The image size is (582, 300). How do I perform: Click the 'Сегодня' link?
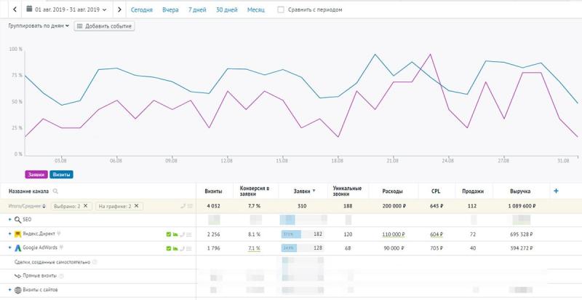pyautogui.click(x=142, y=10)
